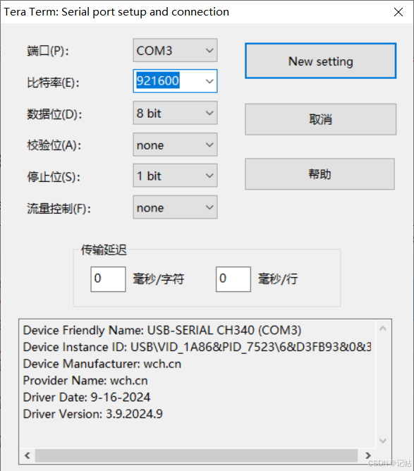
Task: Click the Driver Version line in info box
Action: pyautogui.click(x=93, y=414)
